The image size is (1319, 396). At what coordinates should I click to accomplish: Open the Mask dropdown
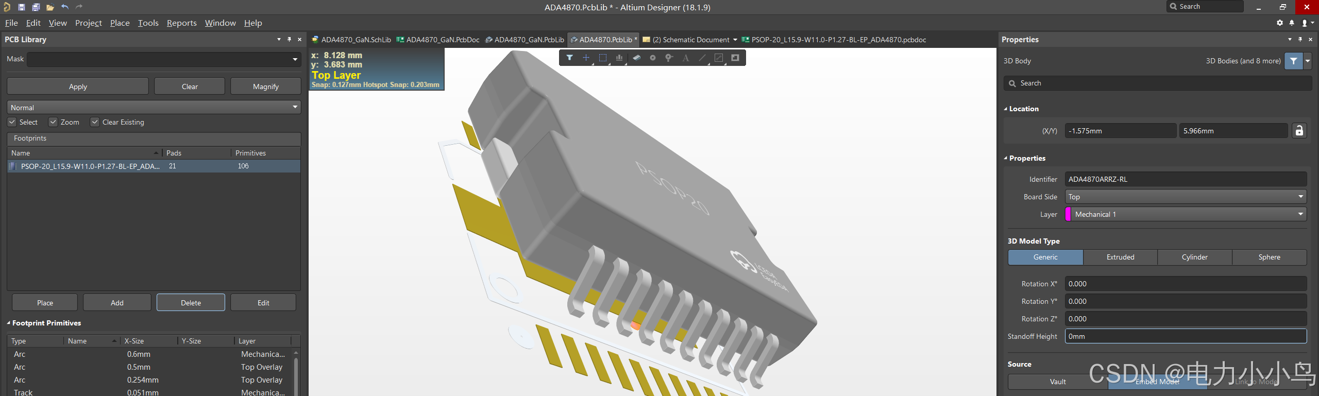coord(295,59)
